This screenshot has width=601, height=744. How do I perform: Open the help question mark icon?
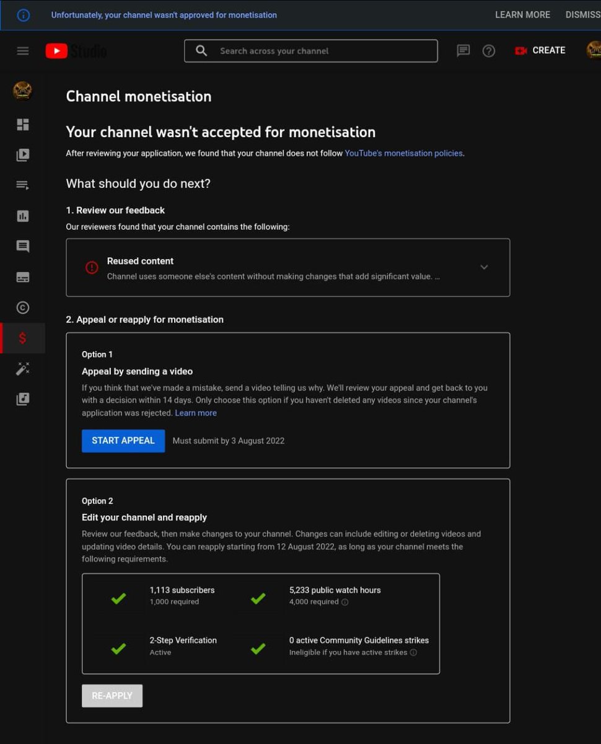pyautogui.click(x=489, y=51)
